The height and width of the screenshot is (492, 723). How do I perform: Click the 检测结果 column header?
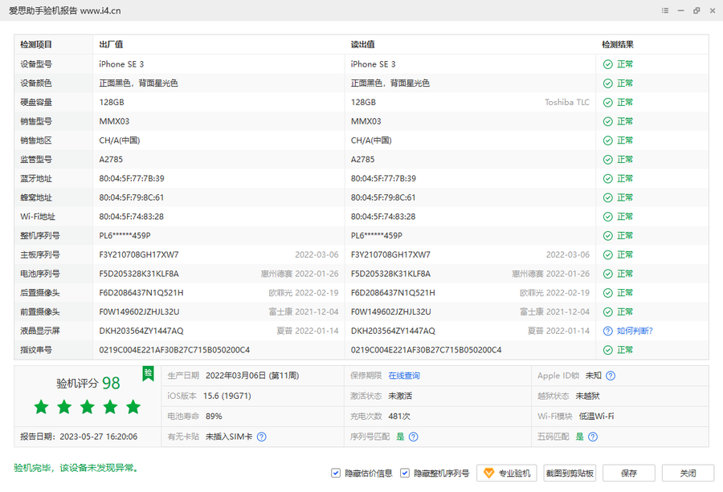(x=618, y=45)
